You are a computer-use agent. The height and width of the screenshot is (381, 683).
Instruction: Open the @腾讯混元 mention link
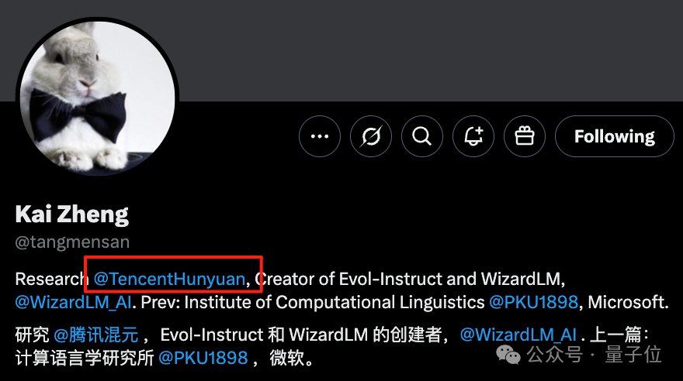pos(95,335)
